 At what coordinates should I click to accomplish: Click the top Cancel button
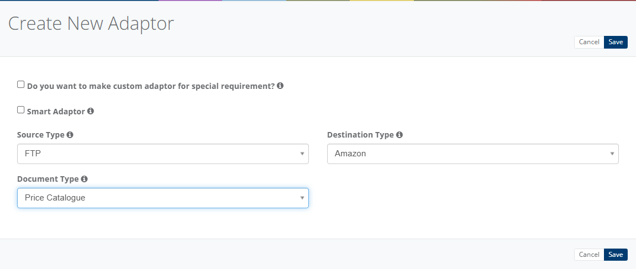(589, 42)
